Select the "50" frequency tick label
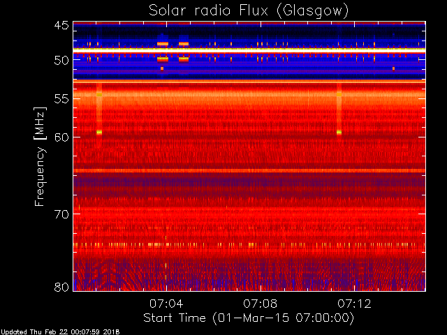Image resolution: width=447 pixels, height=335 pixels. [61, 60]
